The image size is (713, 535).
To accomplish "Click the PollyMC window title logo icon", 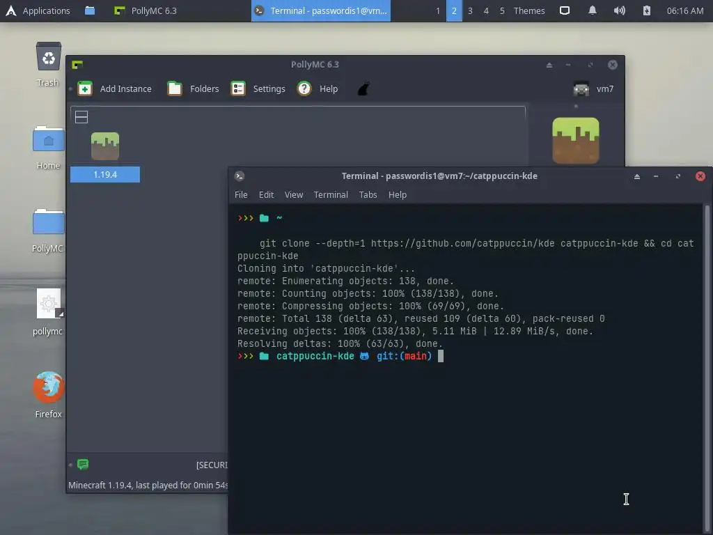I will coord(77,65).
